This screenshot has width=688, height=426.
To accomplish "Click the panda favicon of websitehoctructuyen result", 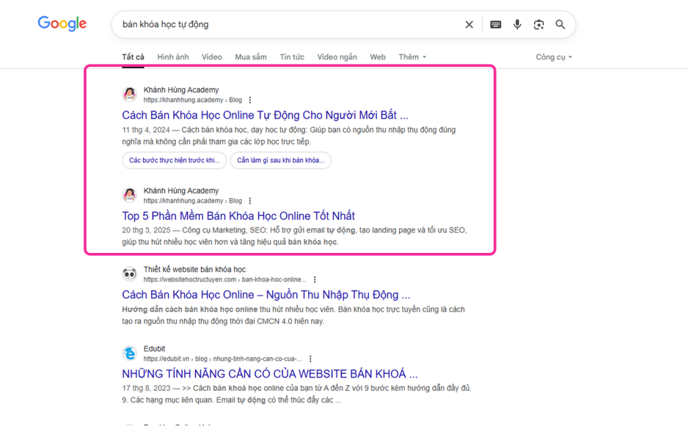I will tap(130, 274).
